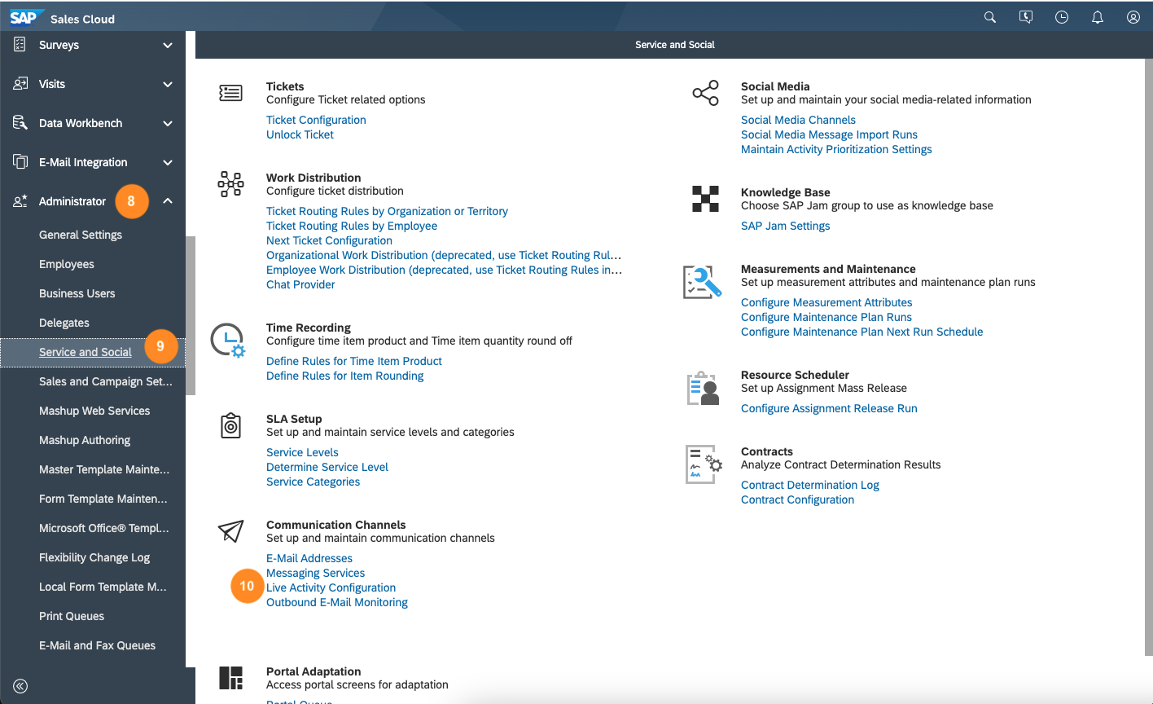
Task: Open the notifications bell icon
Action: (x=1098, y=17)
